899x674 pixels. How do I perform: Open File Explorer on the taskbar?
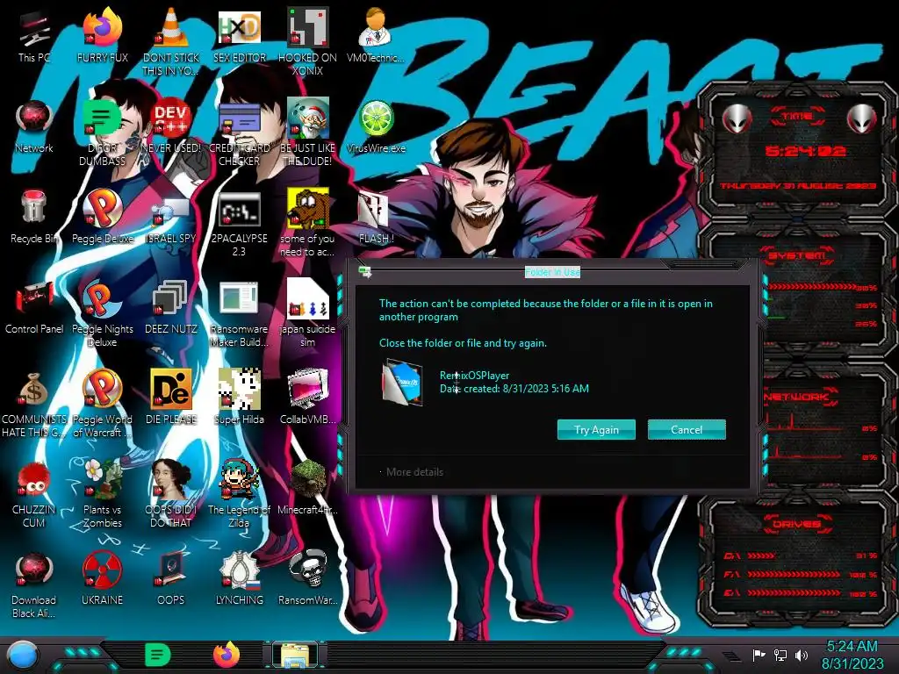[295, 656]
